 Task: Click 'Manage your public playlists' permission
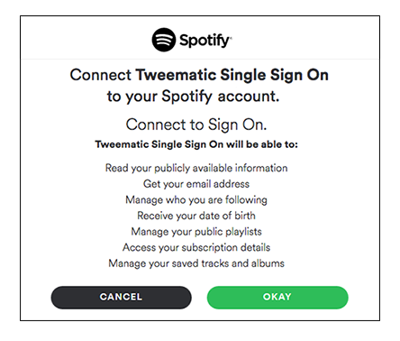click(196, 232)
